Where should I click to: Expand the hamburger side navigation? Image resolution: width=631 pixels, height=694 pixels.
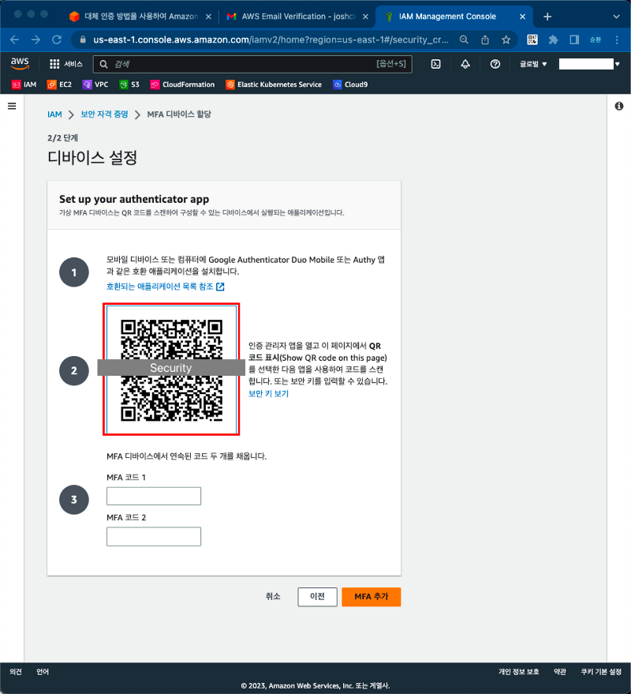(12, 107)
